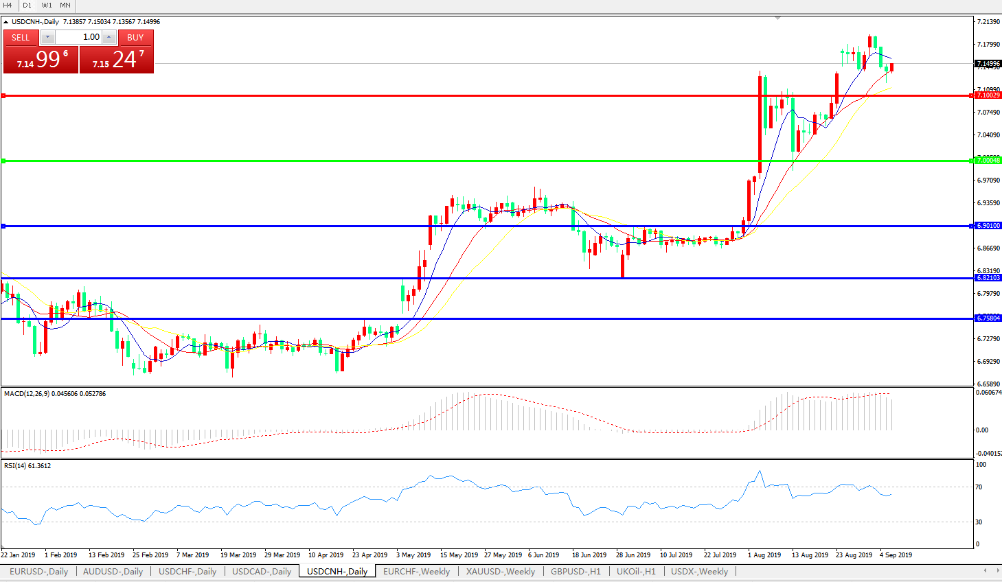Toggle the W1 weekly timeframe
The height and width of the screenshot is (582, 1002).
click(47, 5)
